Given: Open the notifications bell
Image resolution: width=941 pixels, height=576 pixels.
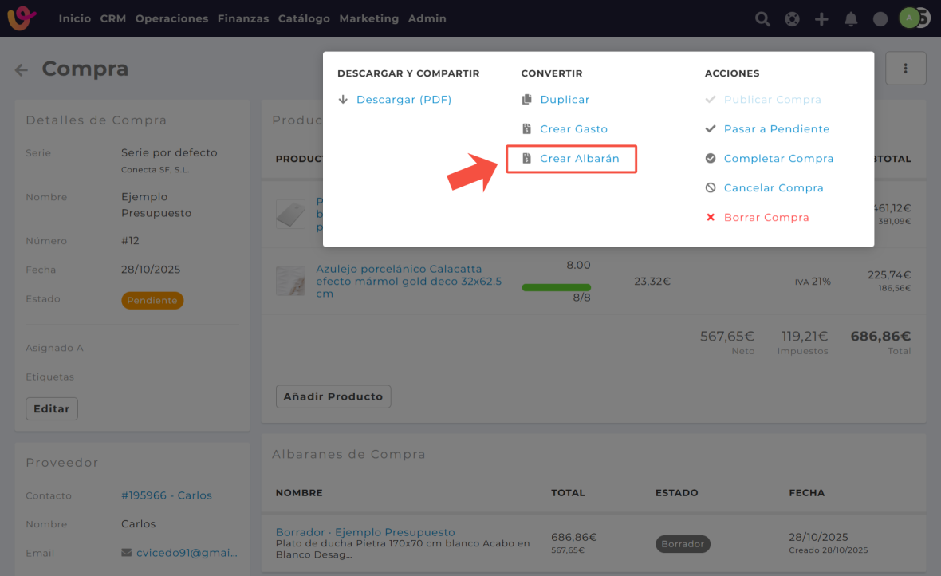Looking at the screenshot, I should pos(851,18).
